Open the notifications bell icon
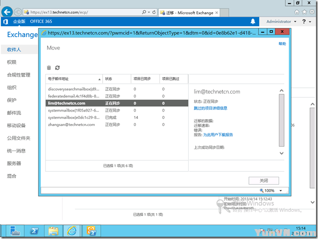 253,21
